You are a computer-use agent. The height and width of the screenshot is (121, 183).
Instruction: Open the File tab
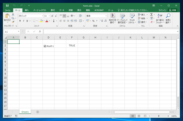click(x=8, y=10)
